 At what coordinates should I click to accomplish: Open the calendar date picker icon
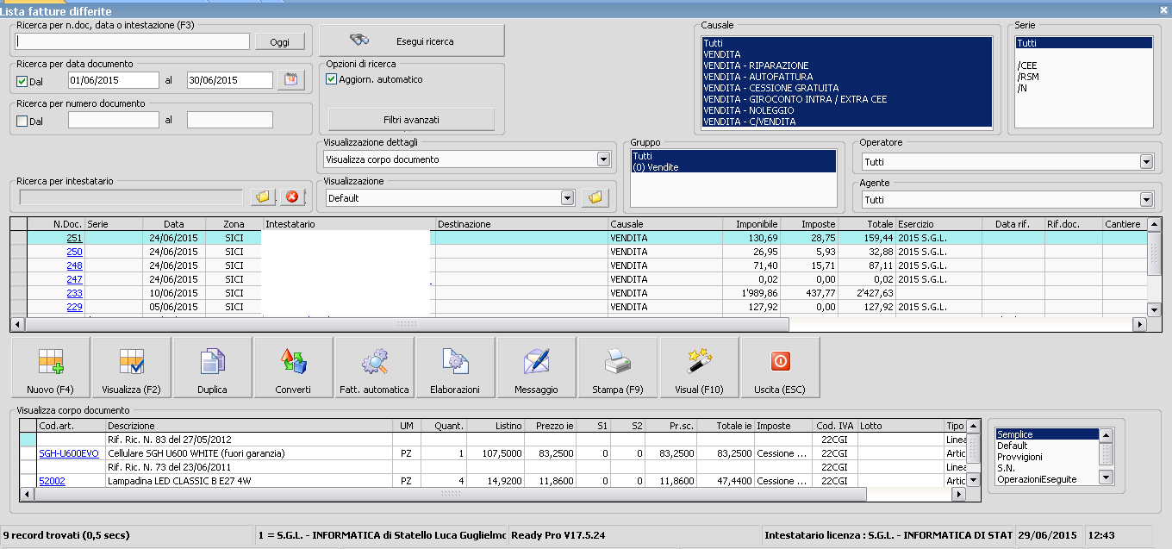click(x=291, y=80)
